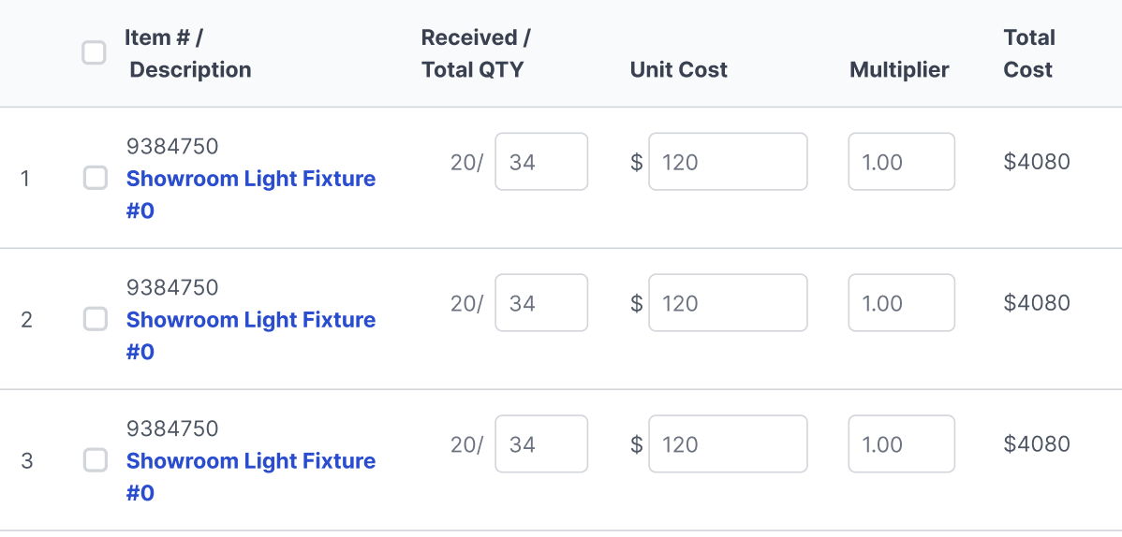Click the Multiplier column header
Viewport: 1122px width, 537px height.
point(899,70)
